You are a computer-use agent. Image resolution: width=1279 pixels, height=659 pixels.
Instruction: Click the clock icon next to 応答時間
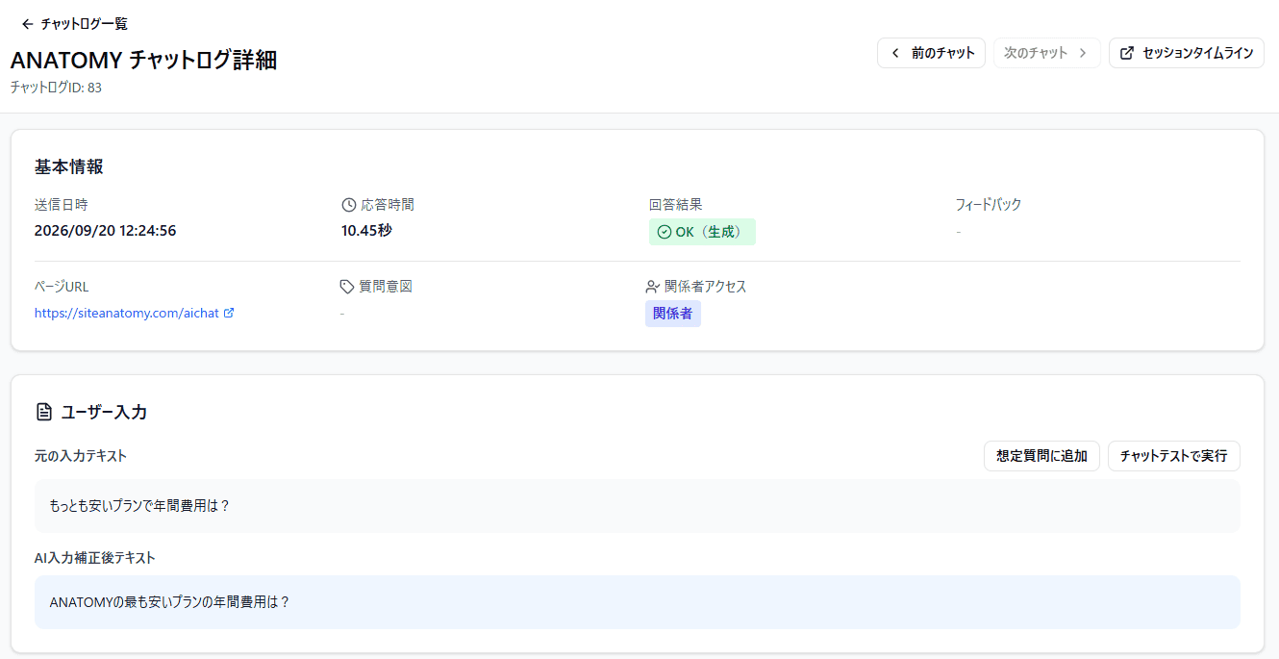tap(348, 205)
